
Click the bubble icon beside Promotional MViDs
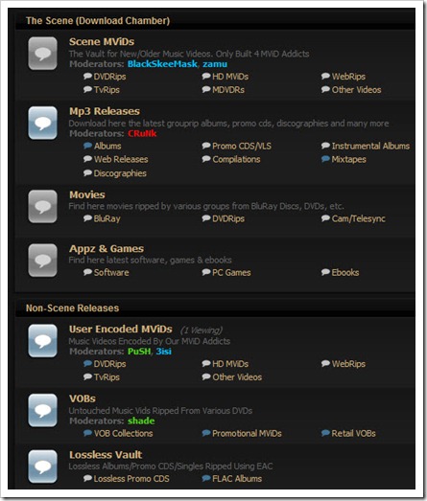click(x=206, y=433)
